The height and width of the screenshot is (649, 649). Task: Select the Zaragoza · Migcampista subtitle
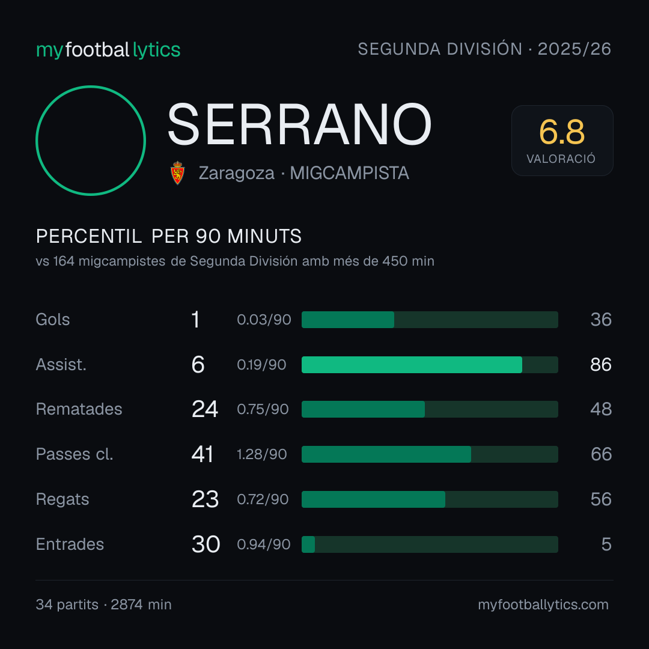pyautogui.click(x=304, y=173)
